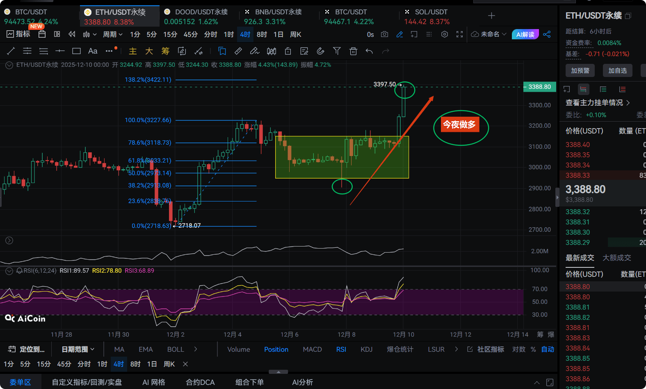
Task: Click the trash icon to delete drawings
Action: pos(353,51)
